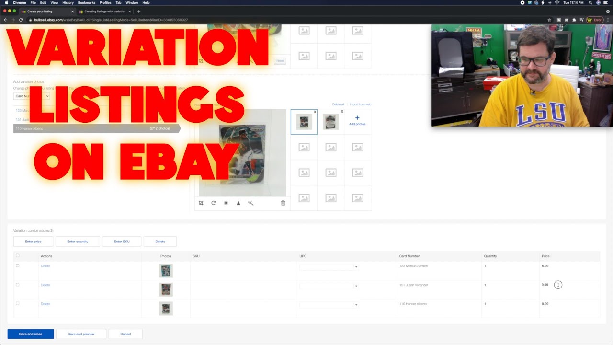Open macOS Spotlight search

590,2
